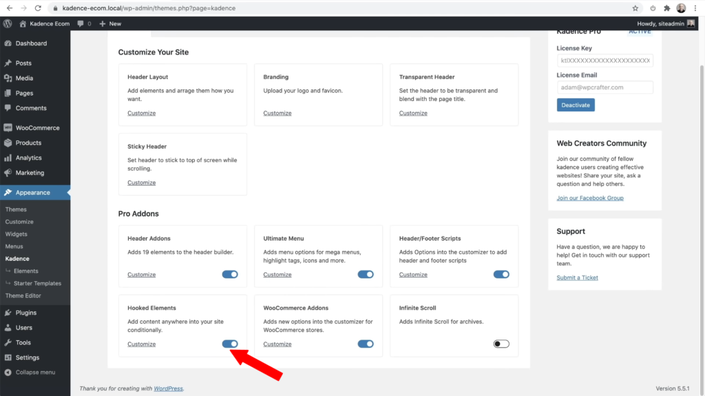Go to Themes under Appearance
The image size is (705, 396).
click(16, 210)
